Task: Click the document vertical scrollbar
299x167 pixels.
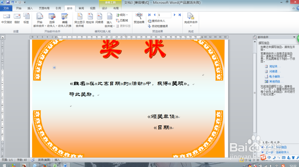Action: pos(254,93)
